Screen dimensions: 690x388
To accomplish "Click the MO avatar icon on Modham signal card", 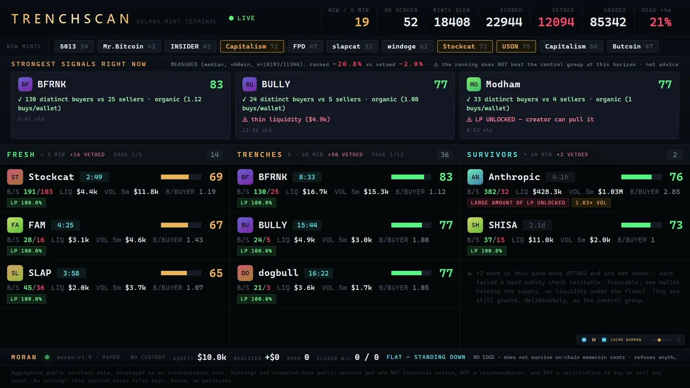I will pos(473,85).
